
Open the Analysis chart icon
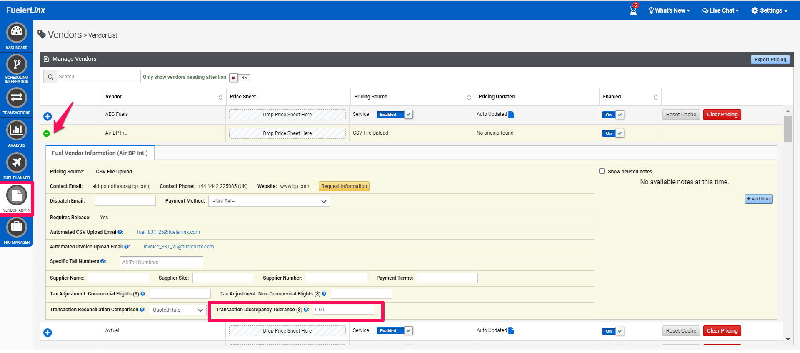[17, 130]
